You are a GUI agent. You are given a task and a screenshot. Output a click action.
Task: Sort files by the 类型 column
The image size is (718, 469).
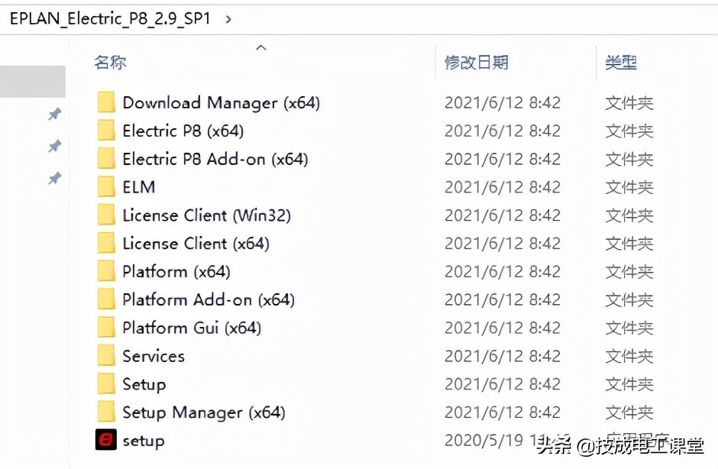pyautogui.click(x=620, y=63)
